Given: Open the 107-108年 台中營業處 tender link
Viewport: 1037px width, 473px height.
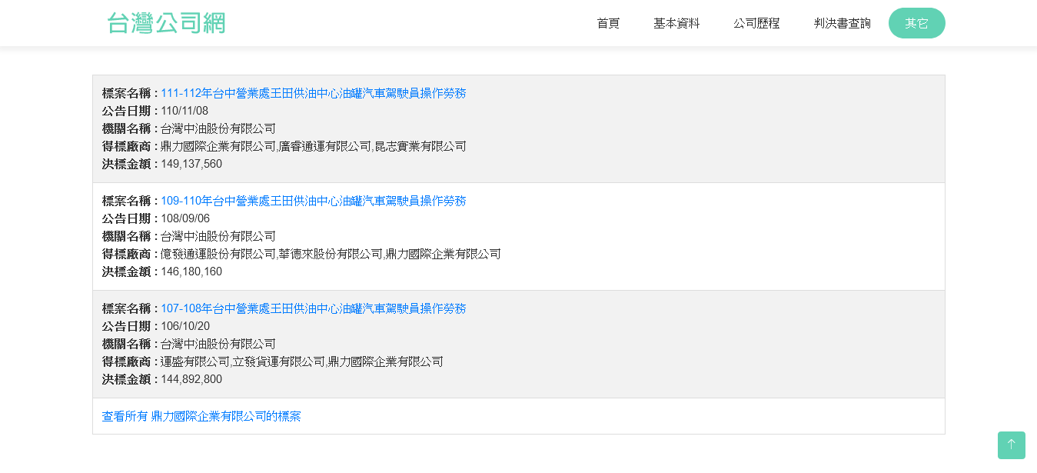Looking at the screenshot, I should tap(313, 308).
